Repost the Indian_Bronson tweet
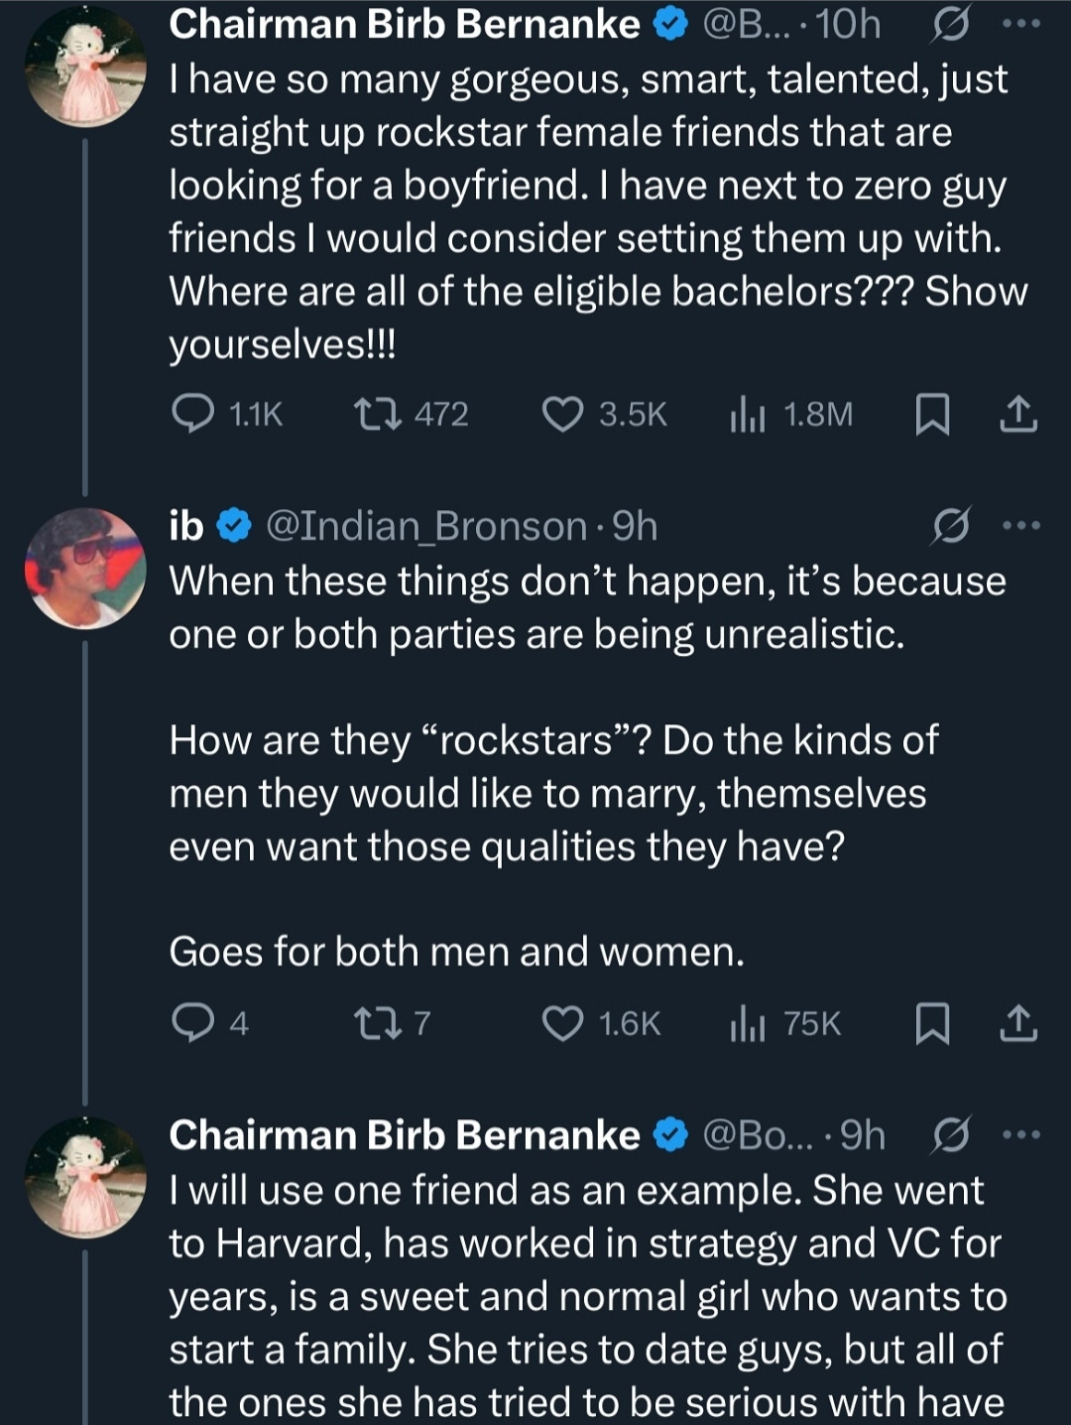The width and height of the screenshot is (1071, 1425). (x=378, y=1022)
